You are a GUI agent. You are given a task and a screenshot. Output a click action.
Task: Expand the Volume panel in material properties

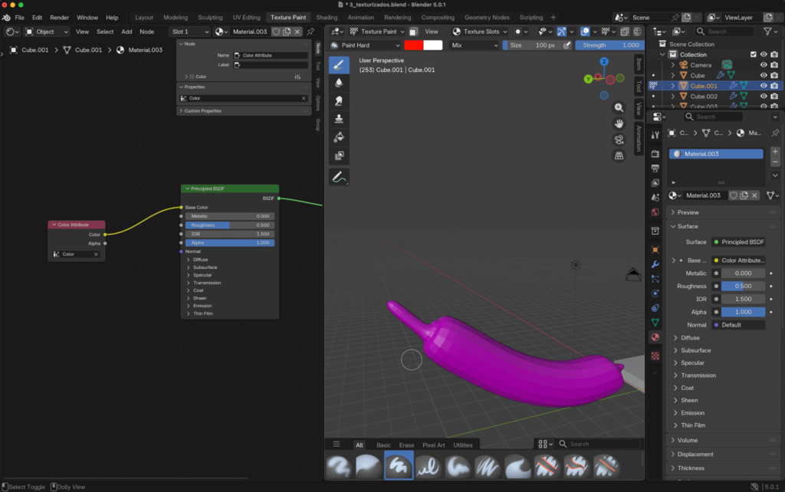pyautogui.click(x=688, y=441)
